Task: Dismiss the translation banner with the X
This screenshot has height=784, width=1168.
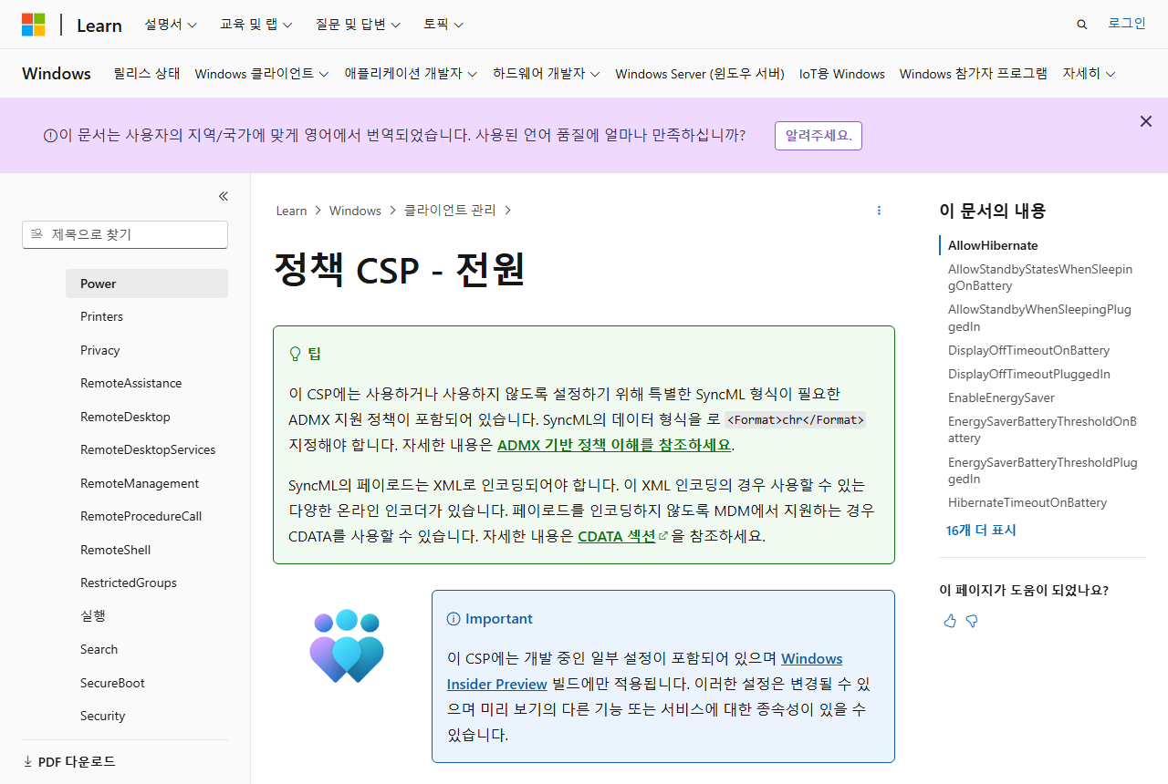Action: tap(1146, 121)
